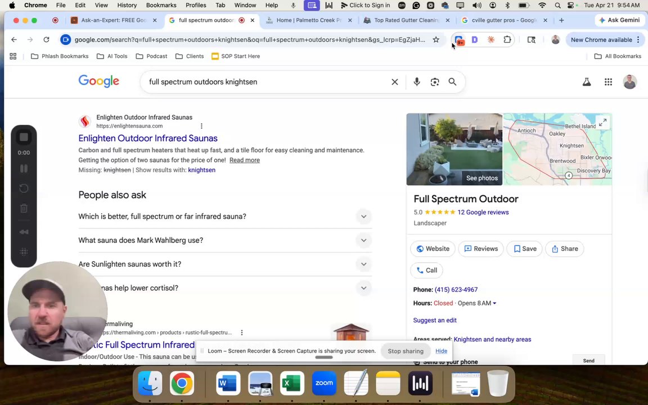The height and width of the screenshot is (405, 648).
Task: Expand the map in the knowledge panel
Action: (x=602, y=123)
